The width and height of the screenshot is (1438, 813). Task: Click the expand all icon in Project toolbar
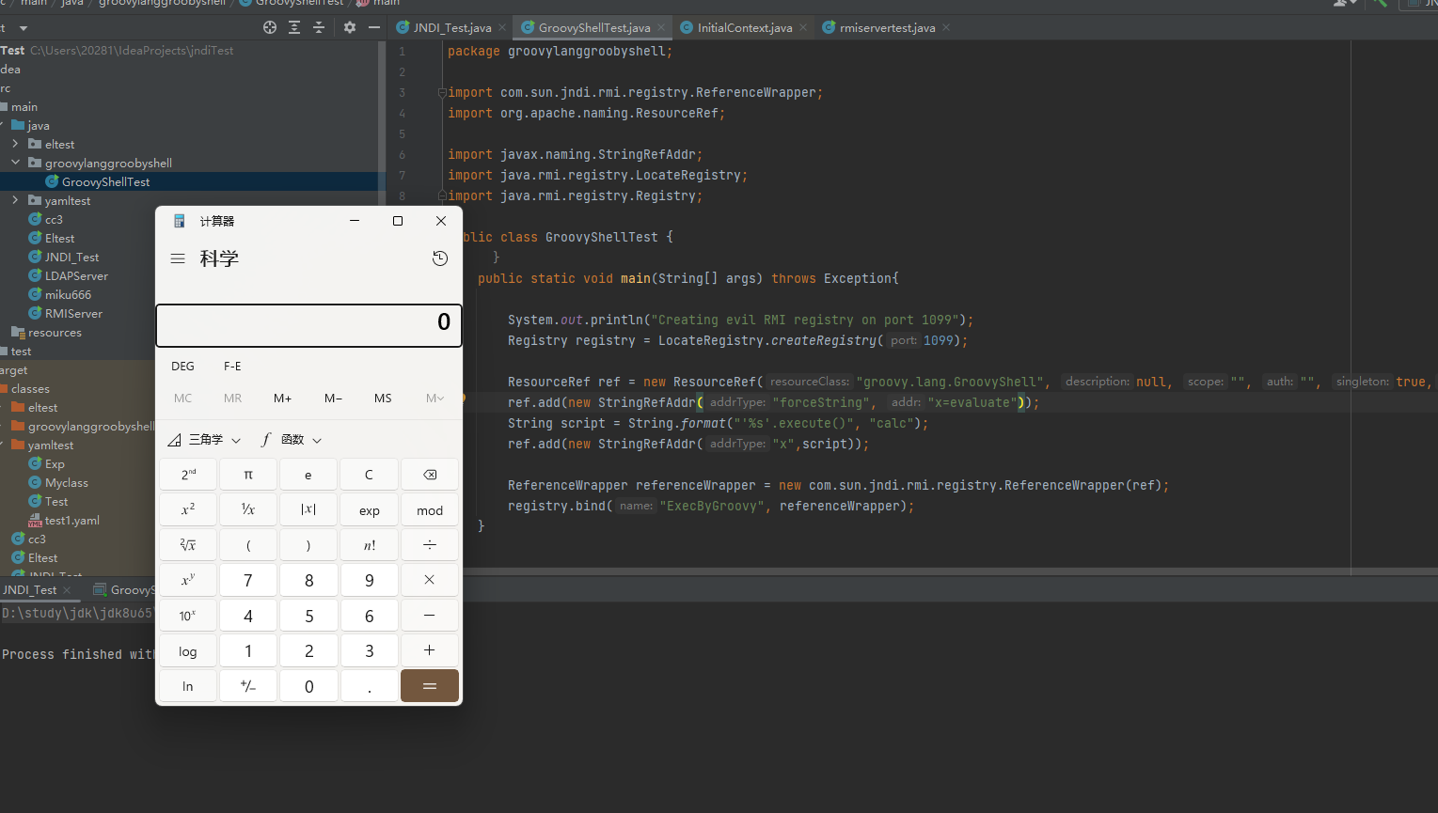(294, 27)
